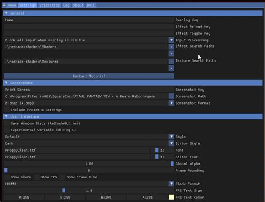Switch to the Settings tab
This screenshot has width=265, height=202.
pos(27,5)
